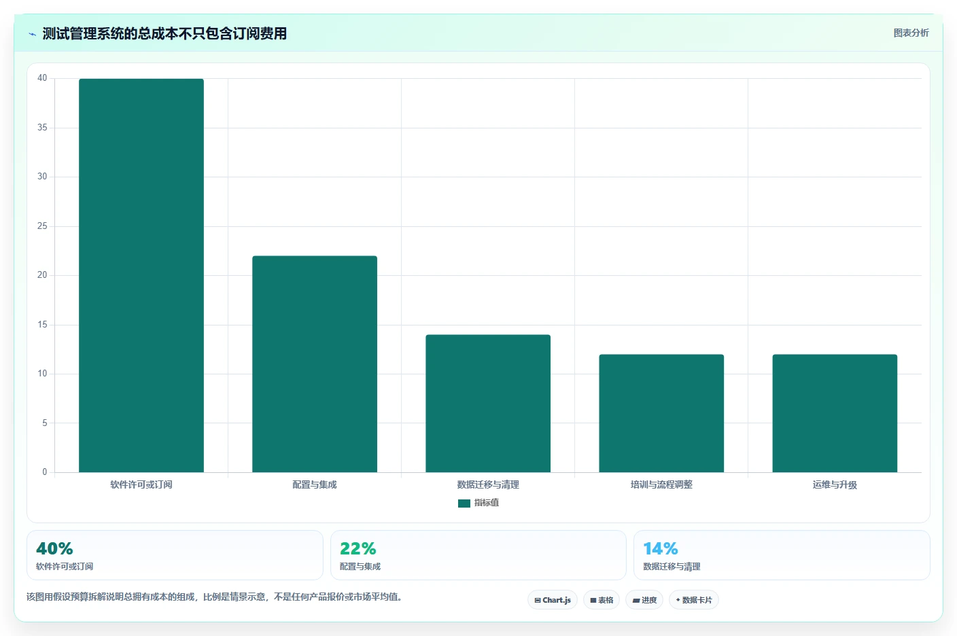Click the 配置与集成 bar in the chart
Image resolution: width=957 pixels, height=636 pixels.
coord(315,364)
